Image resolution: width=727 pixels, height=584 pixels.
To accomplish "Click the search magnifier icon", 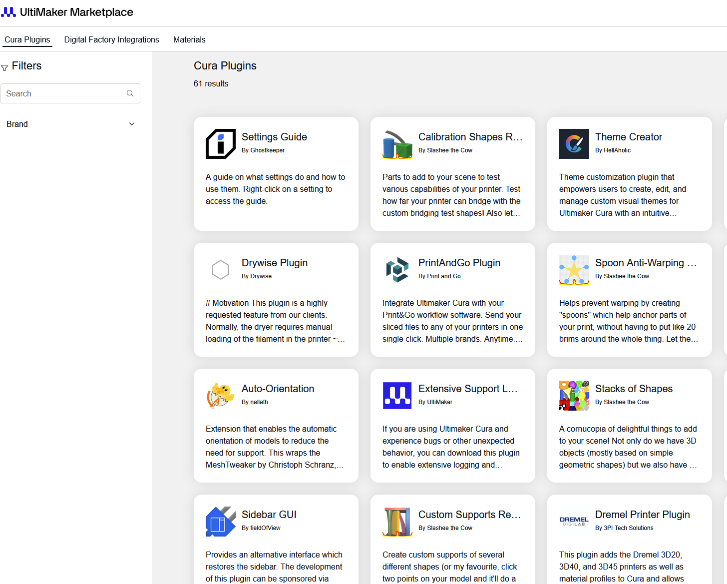I will pos(130,93).
